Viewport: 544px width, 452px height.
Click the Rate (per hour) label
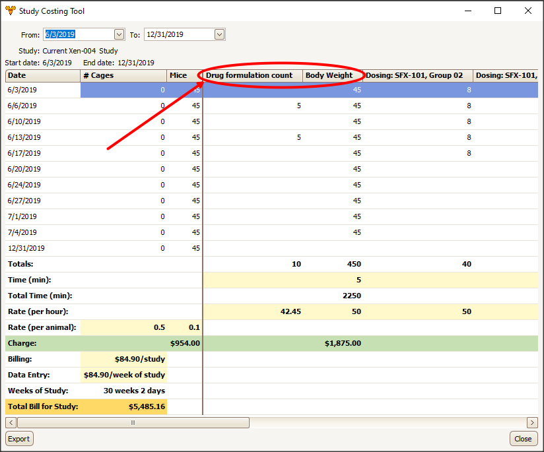38,311
